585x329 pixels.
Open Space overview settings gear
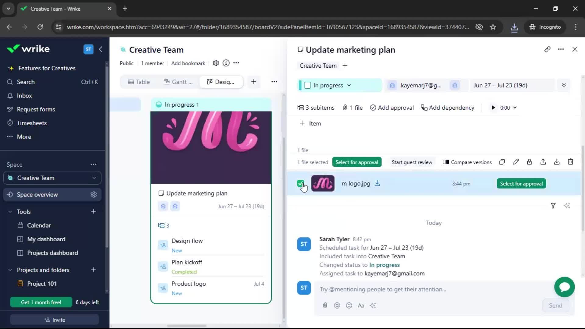pyautogui.click(x=94, y=195)
